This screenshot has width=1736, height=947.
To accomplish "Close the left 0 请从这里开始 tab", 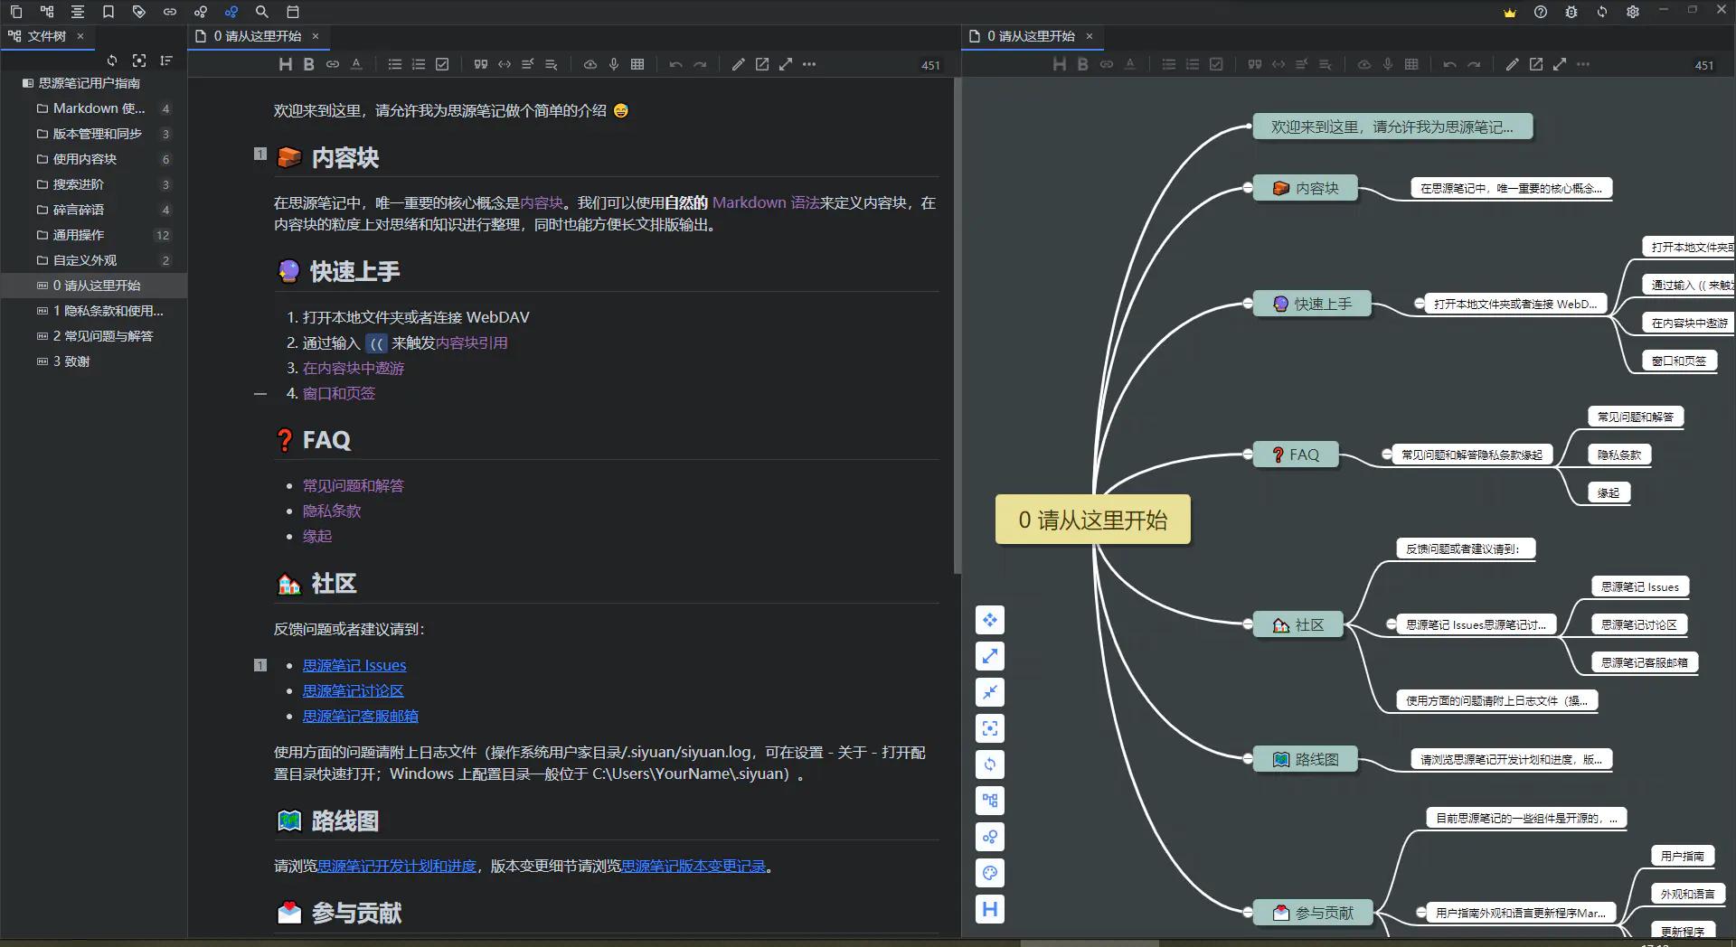I will click(316, 36).
